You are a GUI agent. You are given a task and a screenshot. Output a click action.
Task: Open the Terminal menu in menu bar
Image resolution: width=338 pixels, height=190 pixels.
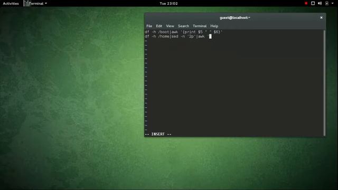pos(200,26)
